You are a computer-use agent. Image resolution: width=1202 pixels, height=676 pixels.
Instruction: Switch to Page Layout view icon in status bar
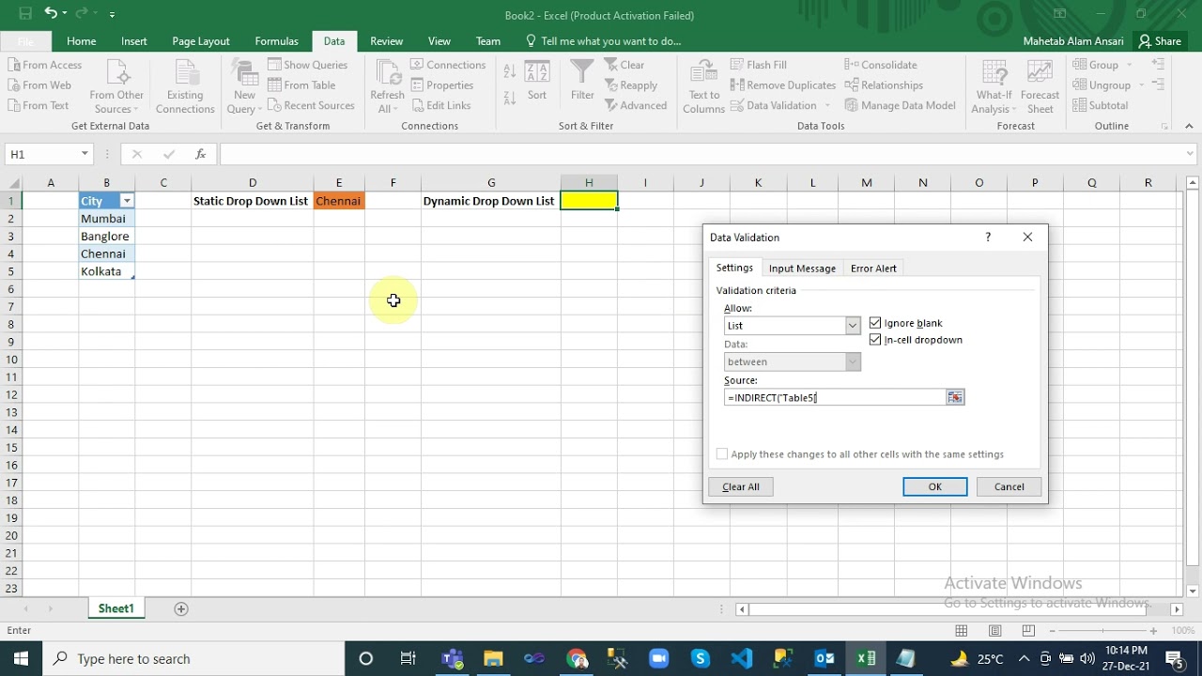click(995, 630)
